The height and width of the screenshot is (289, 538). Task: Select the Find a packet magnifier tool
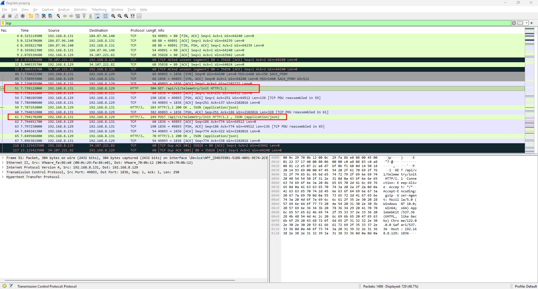pyautogui.click(x=58, y=16)
